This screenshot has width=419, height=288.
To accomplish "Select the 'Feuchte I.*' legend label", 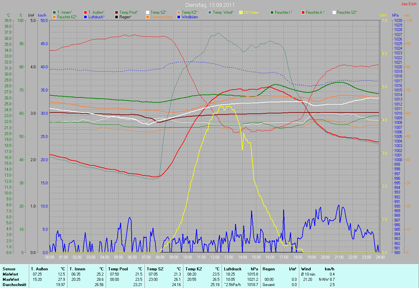I will tap(283, 12).
